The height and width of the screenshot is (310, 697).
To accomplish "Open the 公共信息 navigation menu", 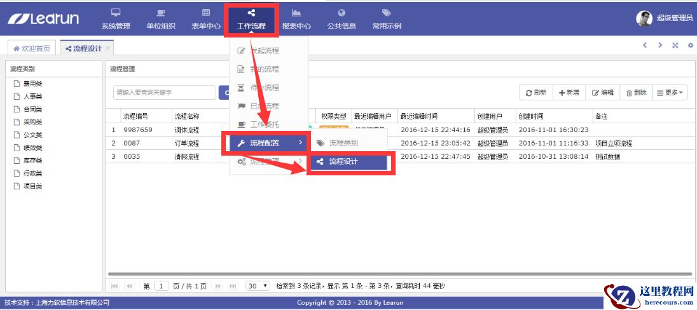I will 342,19.
